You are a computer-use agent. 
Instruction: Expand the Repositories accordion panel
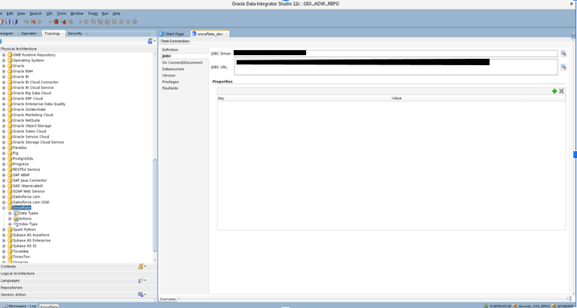[78, 287]
